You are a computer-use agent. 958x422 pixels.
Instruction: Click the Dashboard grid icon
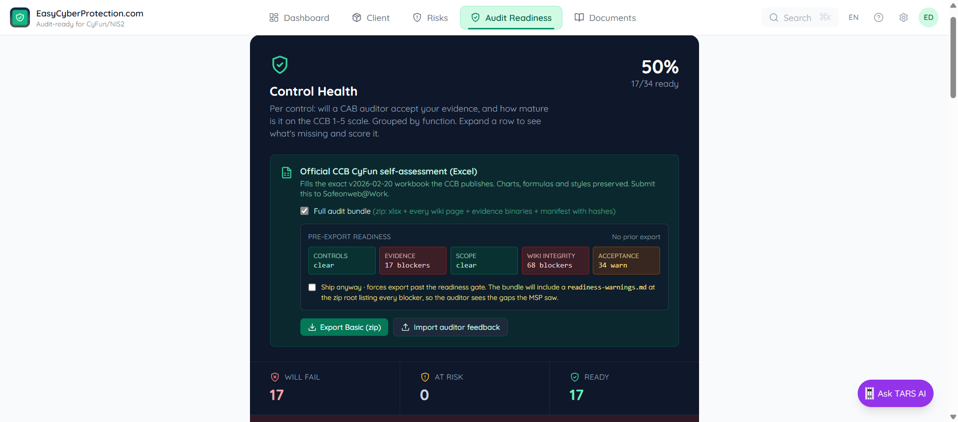click(x=274, y=17)
